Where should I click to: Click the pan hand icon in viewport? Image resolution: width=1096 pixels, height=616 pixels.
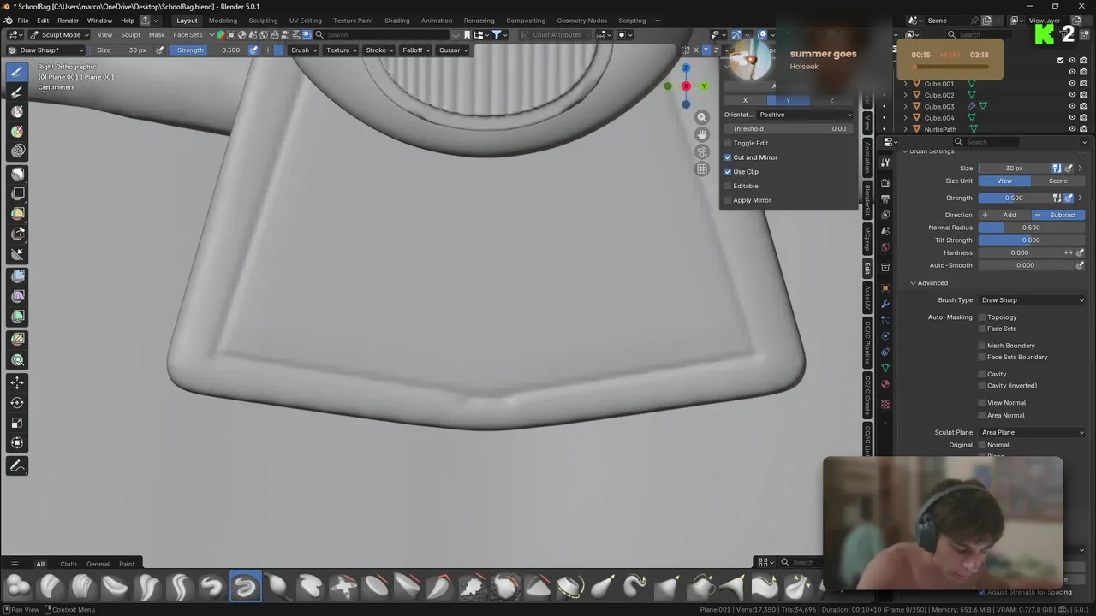(702, 134)
